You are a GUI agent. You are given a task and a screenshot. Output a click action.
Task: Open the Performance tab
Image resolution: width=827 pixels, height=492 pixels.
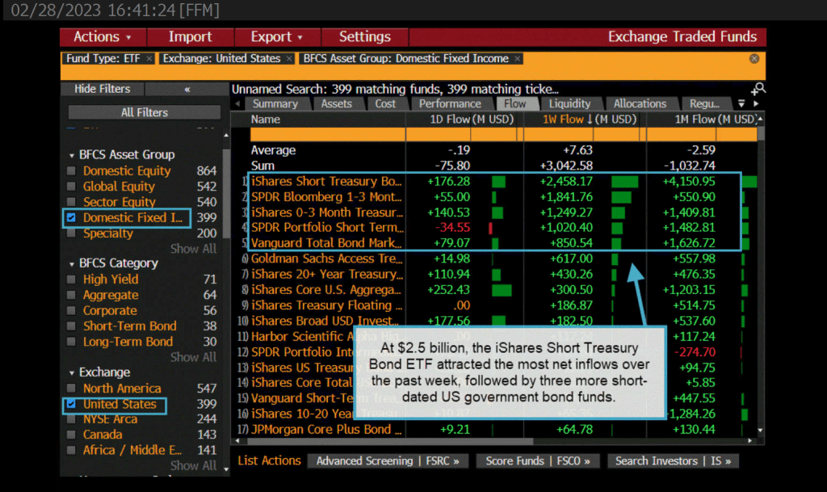450,103
